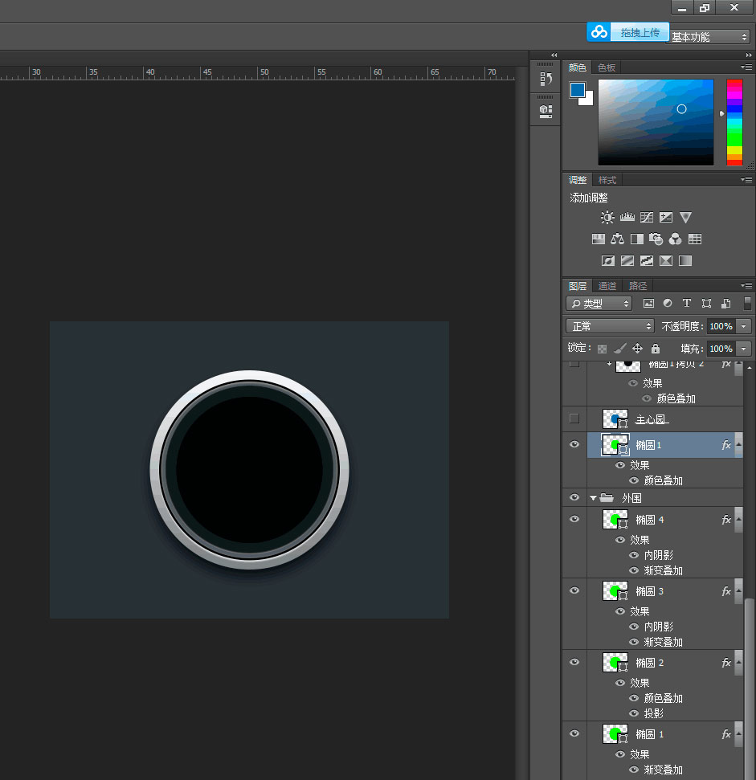Hide 椭圆 1 layer inside 外围 group
The height and width of the screenshot is (780, 756).
click(574, 733)
